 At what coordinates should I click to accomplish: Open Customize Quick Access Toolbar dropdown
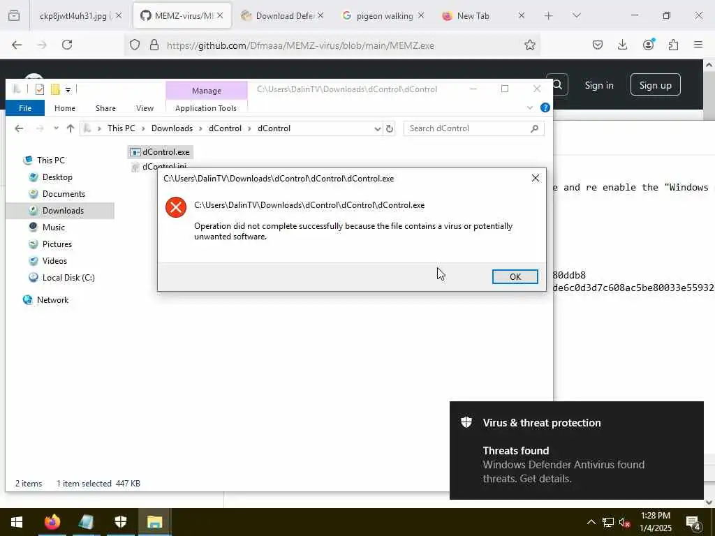[x=68, y=90]
